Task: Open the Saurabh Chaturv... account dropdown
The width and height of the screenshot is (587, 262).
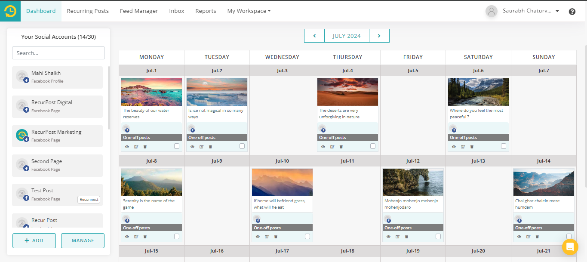Action: 531,11
